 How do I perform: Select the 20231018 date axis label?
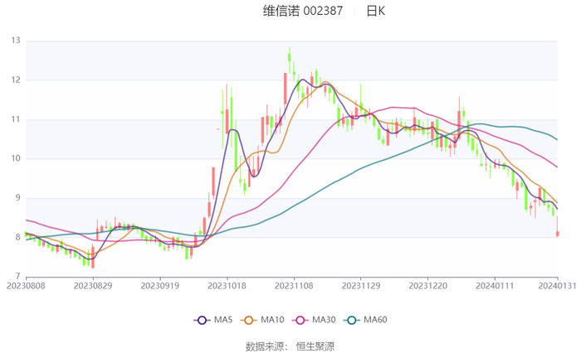click(x=227, y=285)
